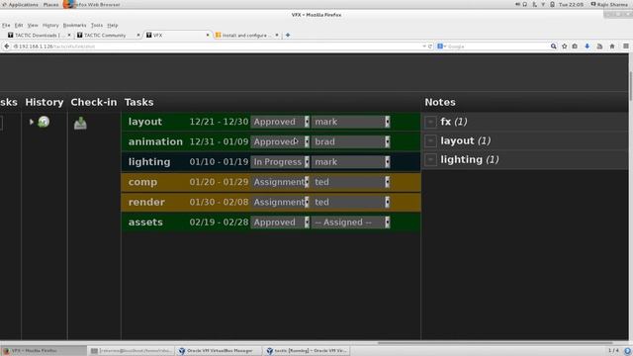Click the Tasks column header

point(138,102)
